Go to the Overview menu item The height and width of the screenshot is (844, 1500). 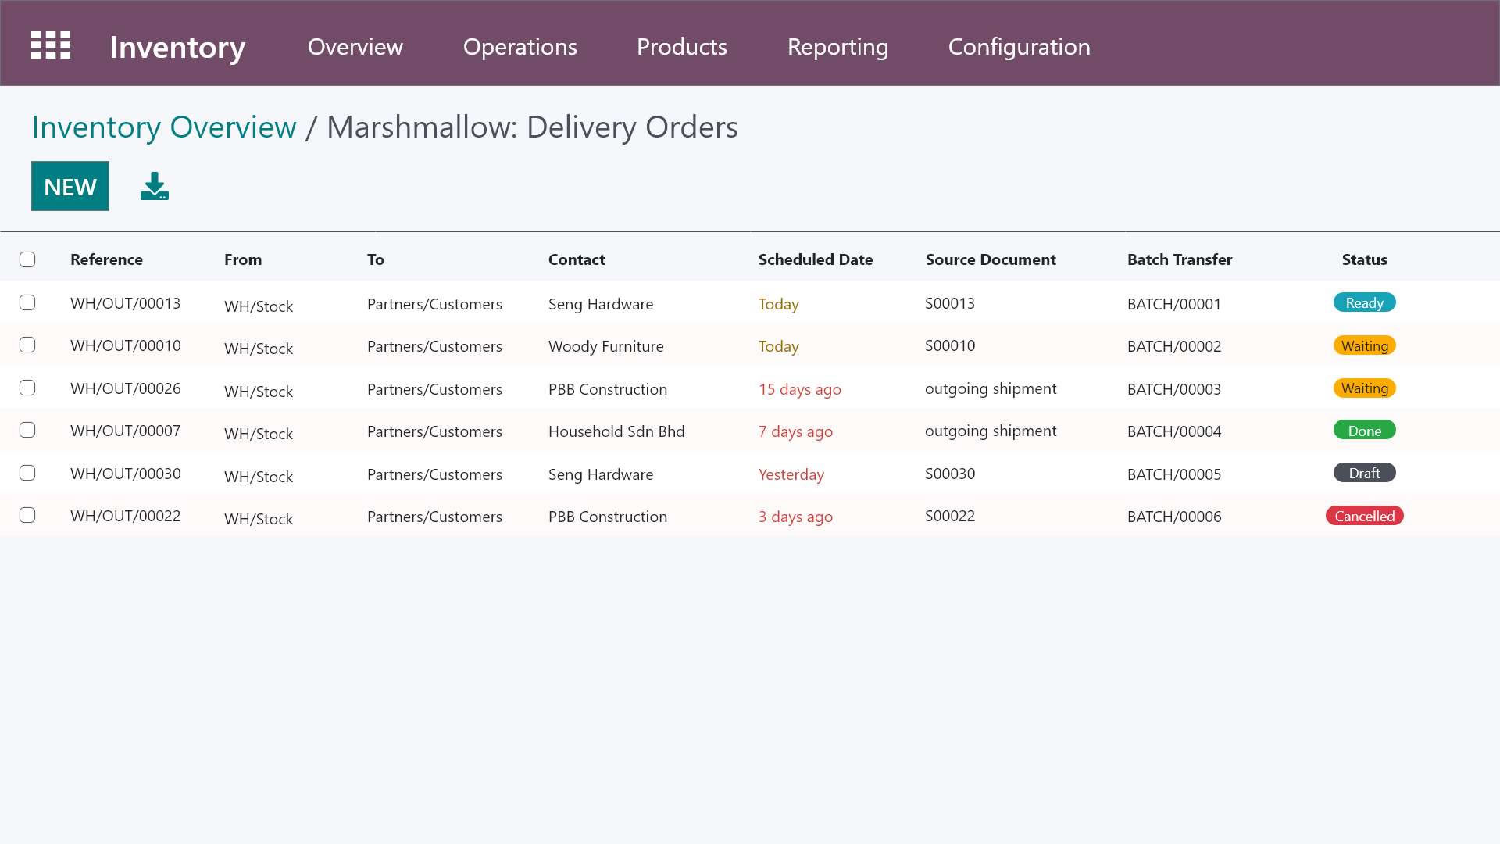point(355,47)
